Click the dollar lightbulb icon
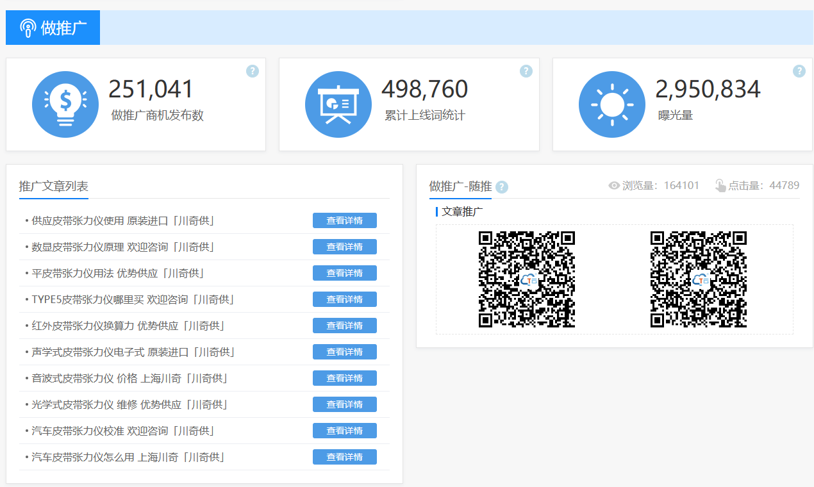The image size is (814, 487). pyautogui.click(x=65, y=104)
